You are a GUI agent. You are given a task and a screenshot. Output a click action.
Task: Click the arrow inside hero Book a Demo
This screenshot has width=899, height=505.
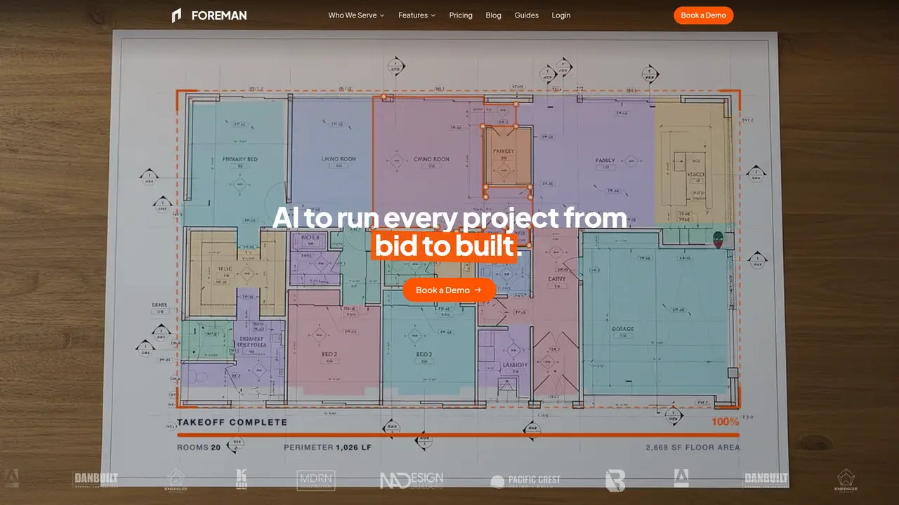pos(478,290)
